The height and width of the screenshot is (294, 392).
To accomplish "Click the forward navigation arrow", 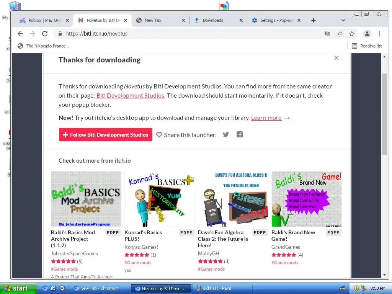I will (x=33, y=34).
